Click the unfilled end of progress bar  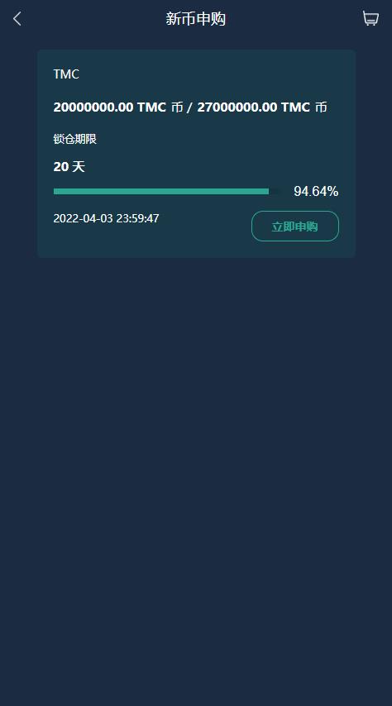point(274,191)
